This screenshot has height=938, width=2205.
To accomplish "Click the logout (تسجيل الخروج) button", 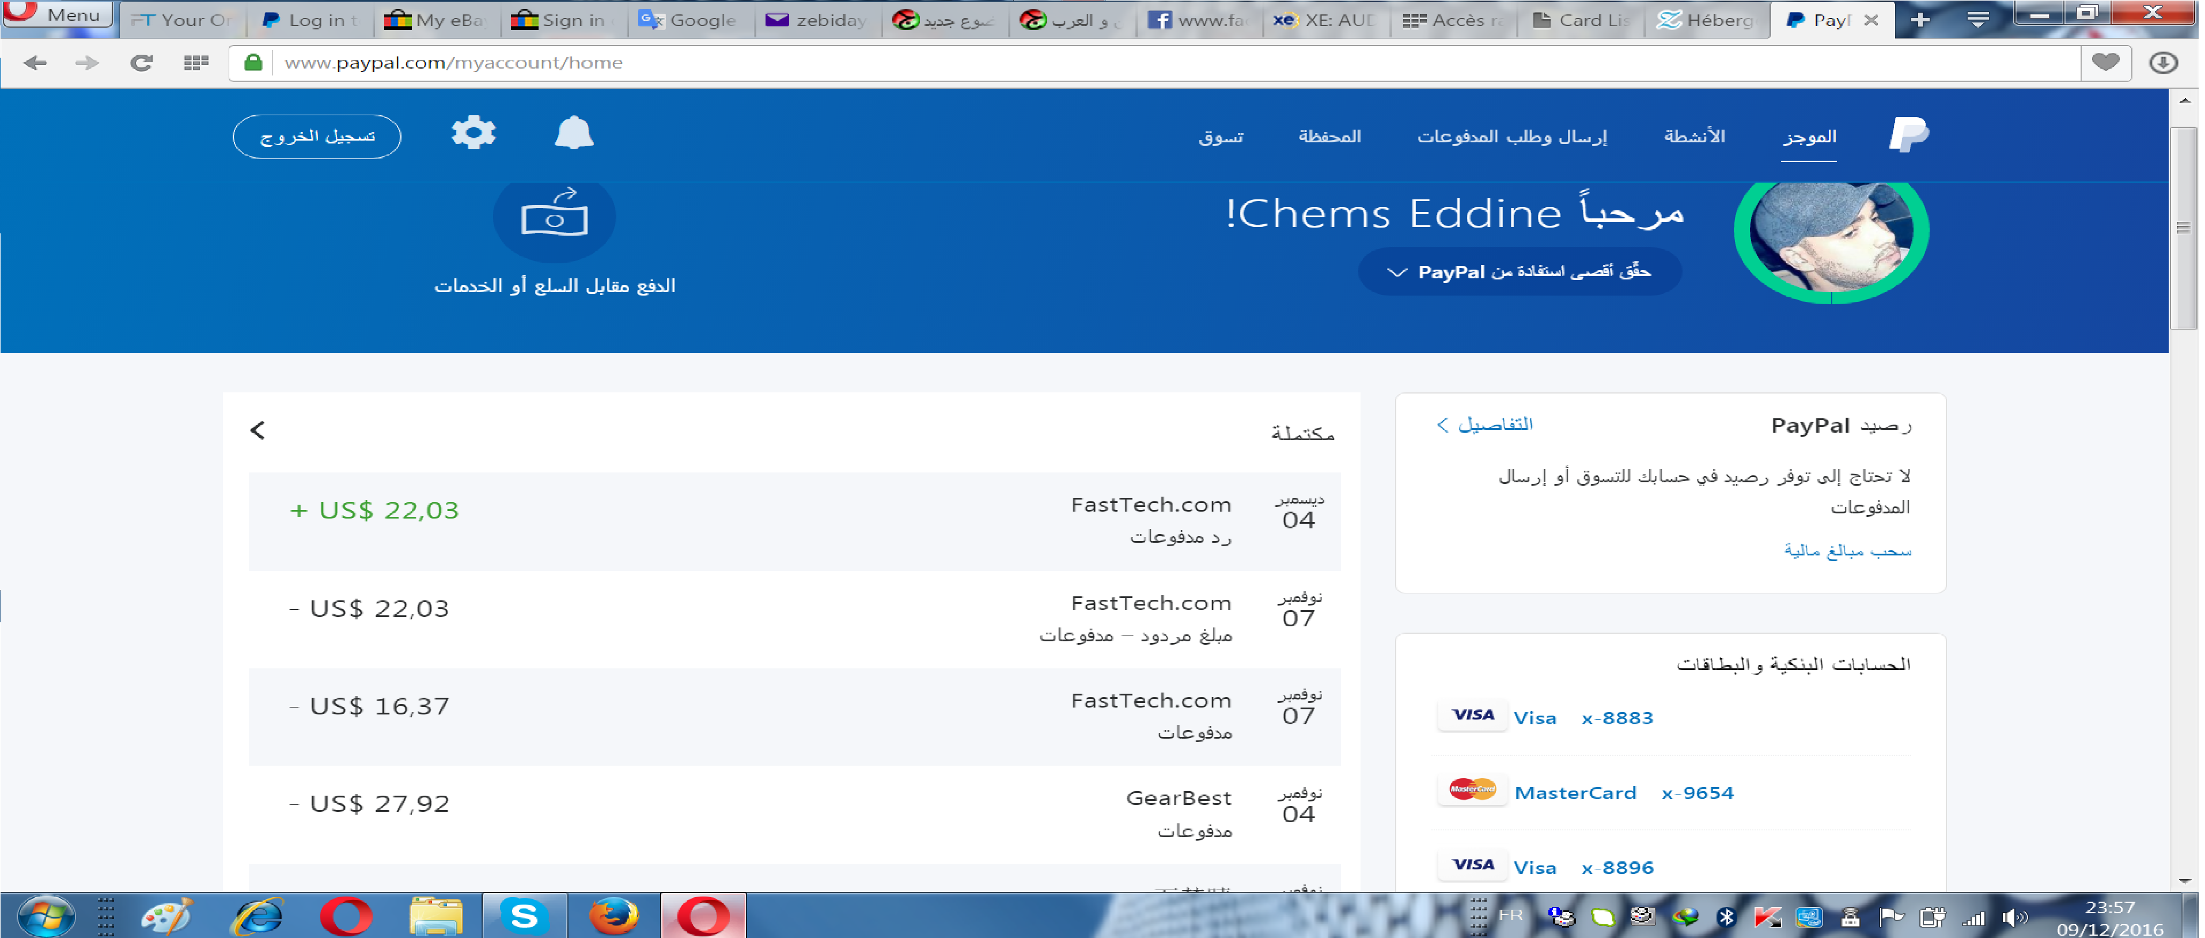I will tap(317, 137).
